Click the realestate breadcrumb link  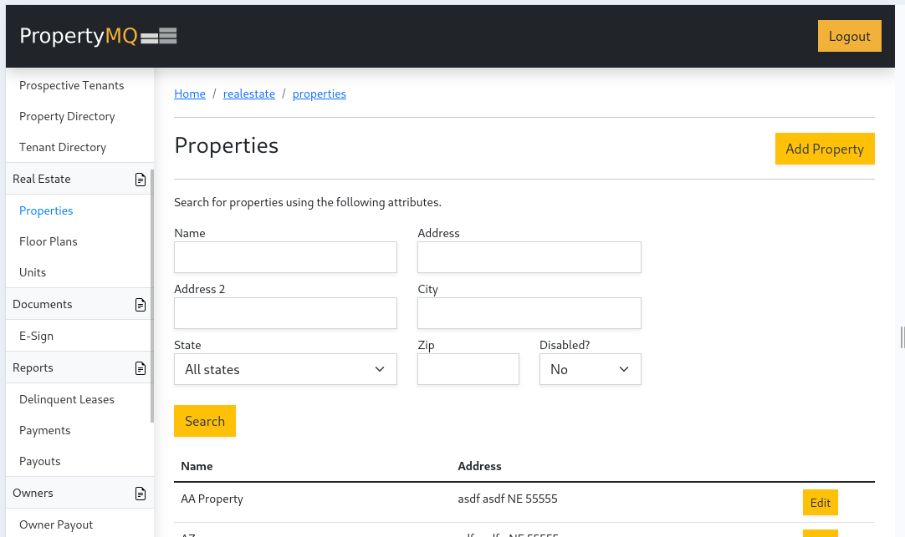tap(249, 94)
